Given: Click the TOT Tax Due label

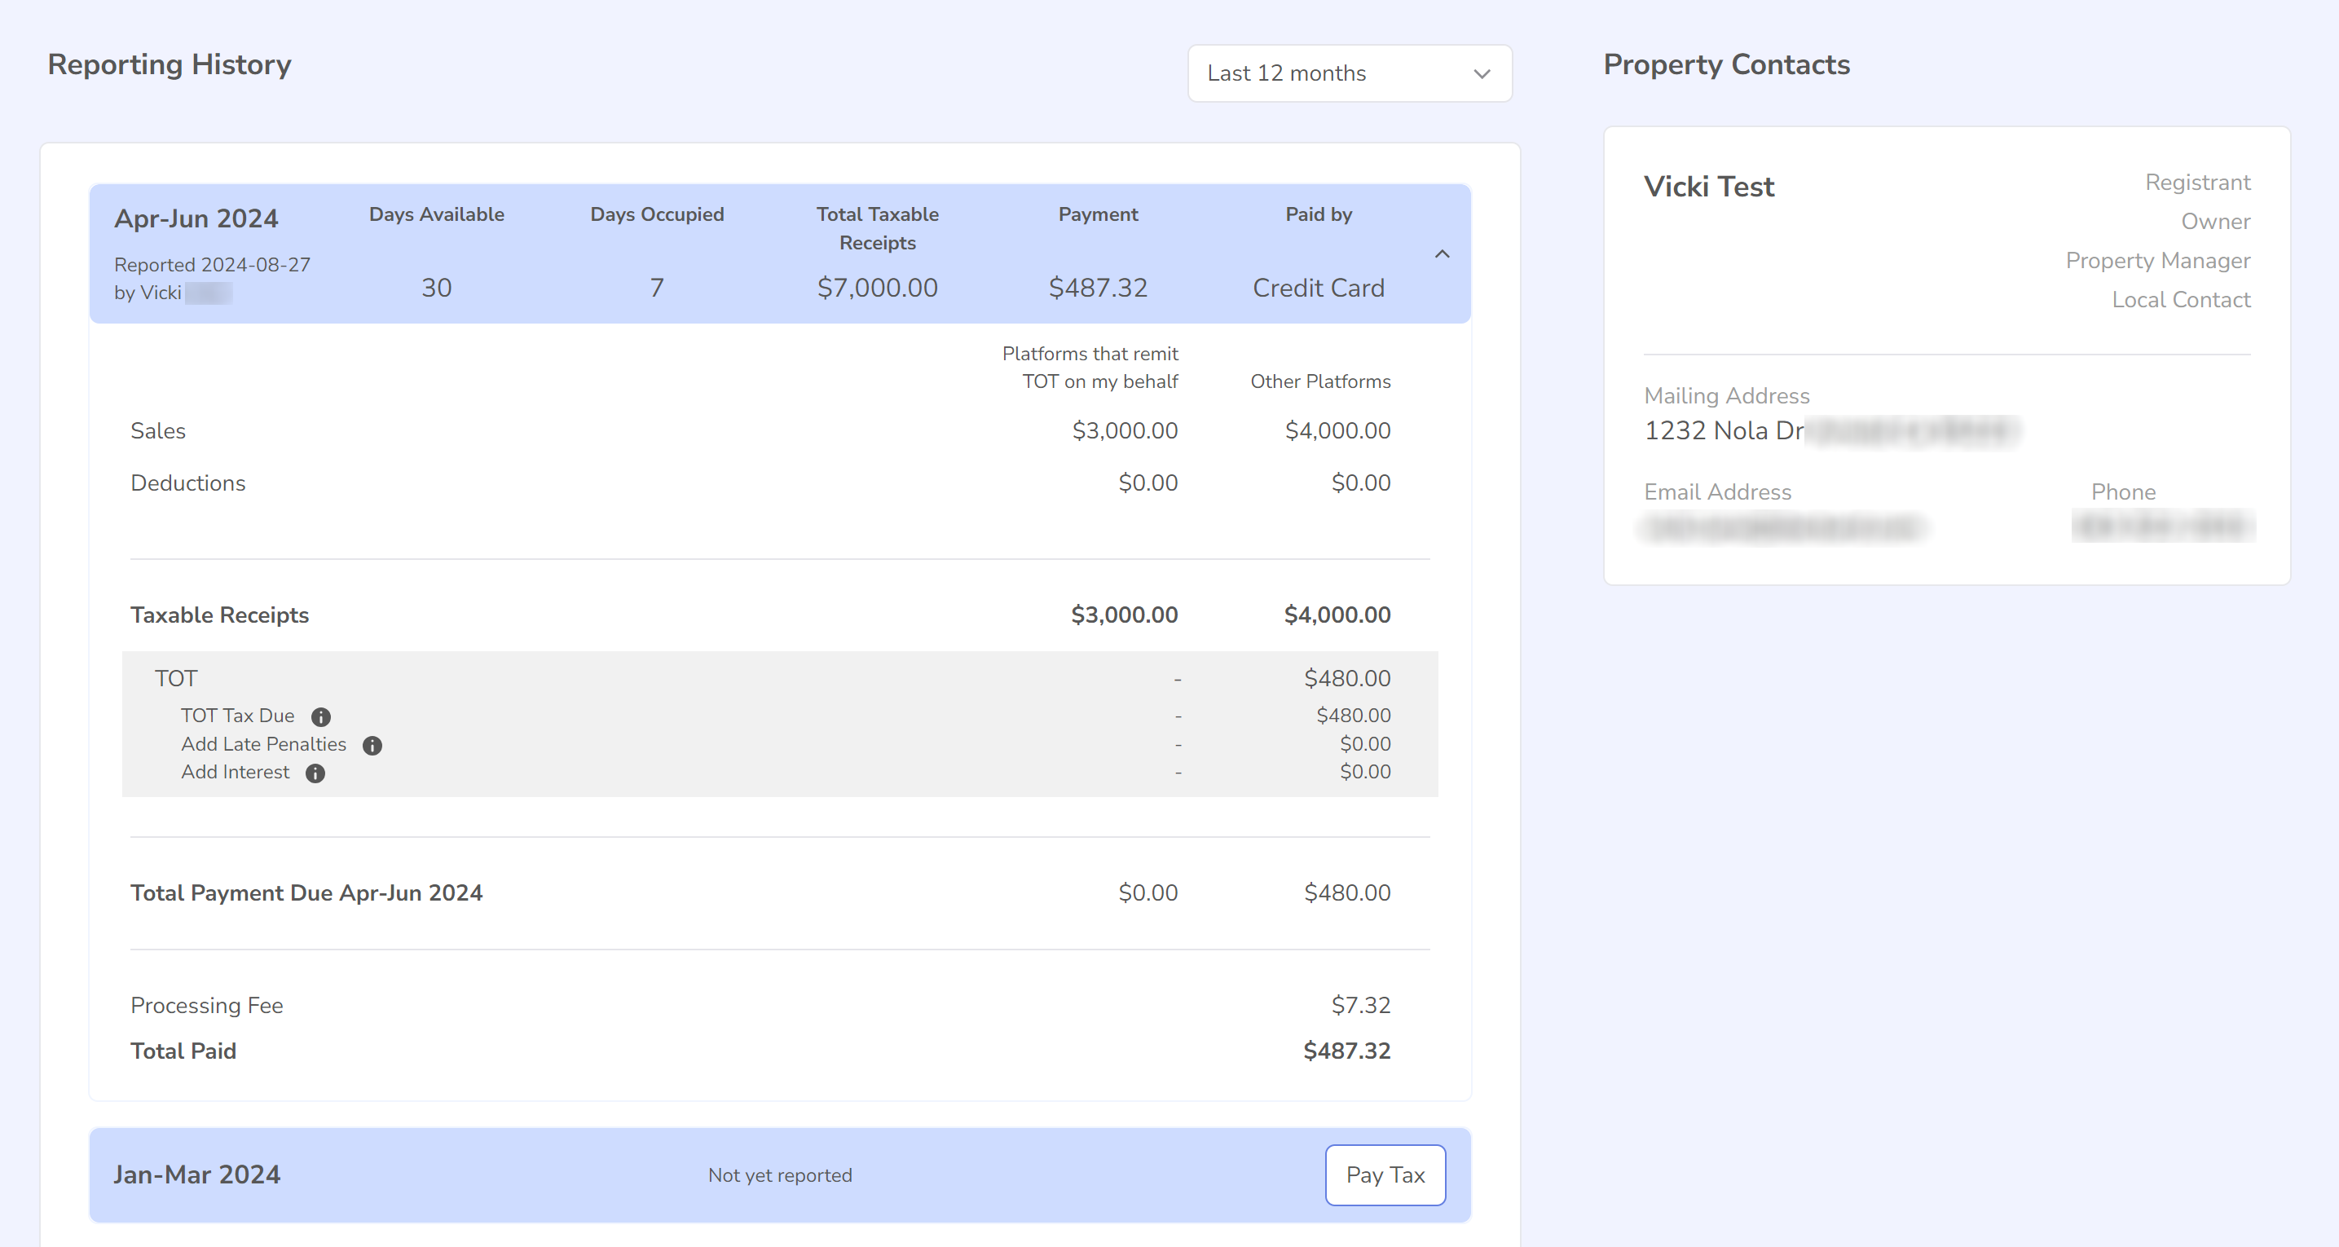Looking at the screenshot, I should (238, 716).
